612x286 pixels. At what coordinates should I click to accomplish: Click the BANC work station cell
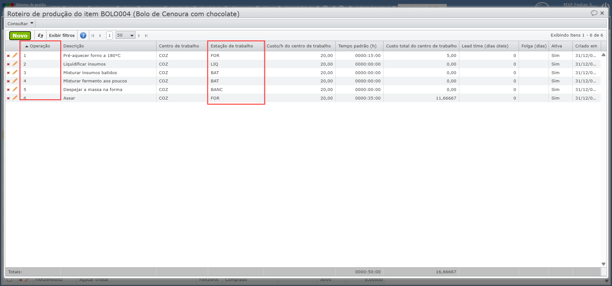click(236, 90)
